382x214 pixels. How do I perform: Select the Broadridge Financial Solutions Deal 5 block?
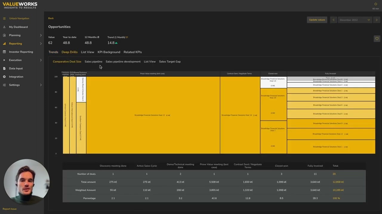tap(331, 114)
